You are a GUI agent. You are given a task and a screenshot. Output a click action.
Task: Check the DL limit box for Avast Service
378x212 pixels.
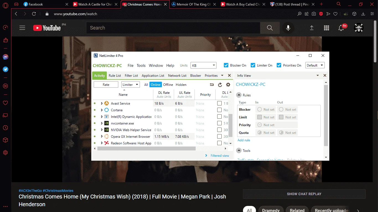pos(219,104)
